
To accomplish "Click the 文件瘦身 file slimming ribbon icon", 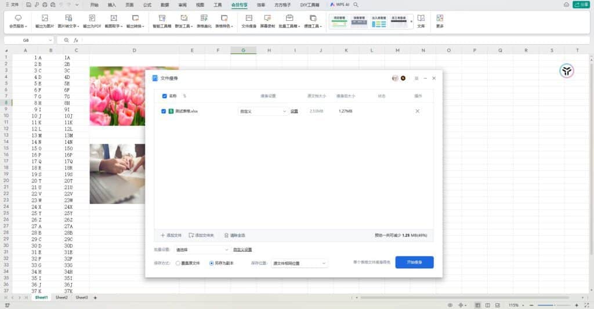I will point(249,18).
